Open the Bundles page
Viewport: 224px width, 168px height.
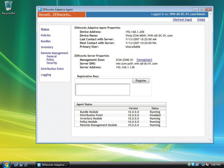[46, 41]
